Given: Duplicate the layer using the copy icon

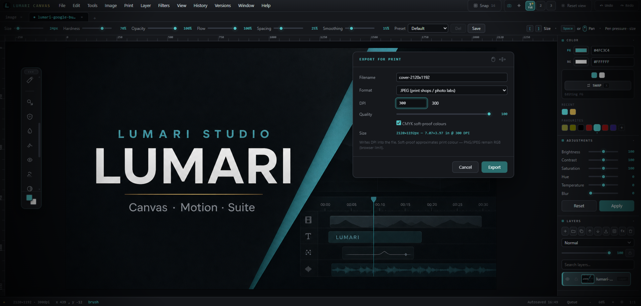Looking at the screenshot, I should pyautogui.click(x=581, y=231).
